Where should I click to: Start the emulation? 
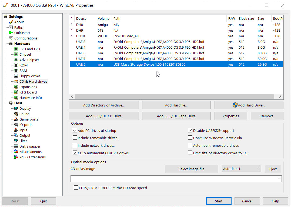click(x=219, y=201)
